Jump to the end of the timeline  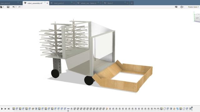(9, 109)
